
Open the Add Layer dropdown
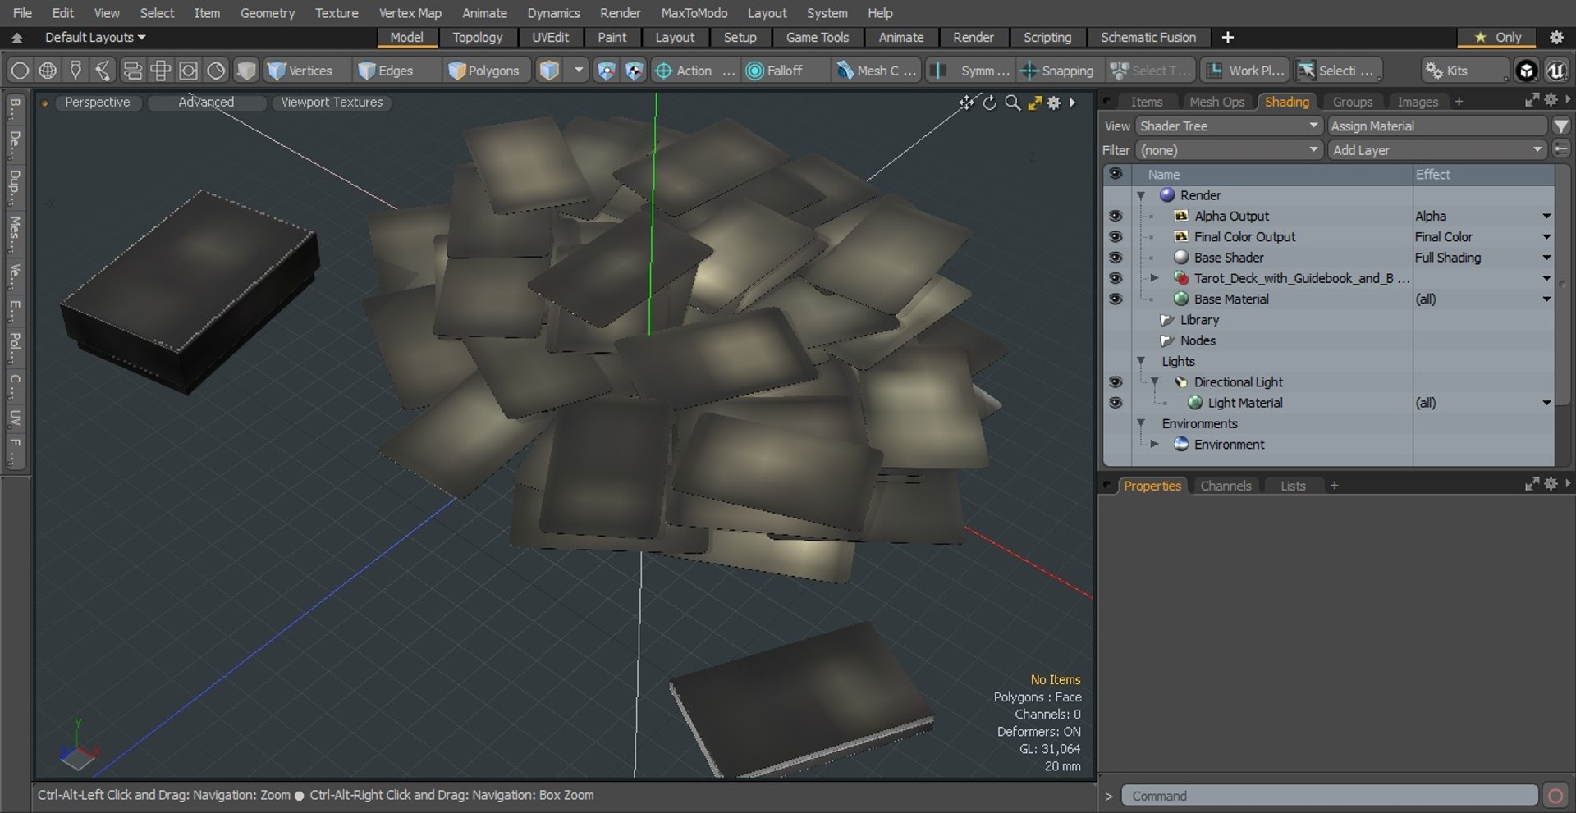[x=1437, y=150]
